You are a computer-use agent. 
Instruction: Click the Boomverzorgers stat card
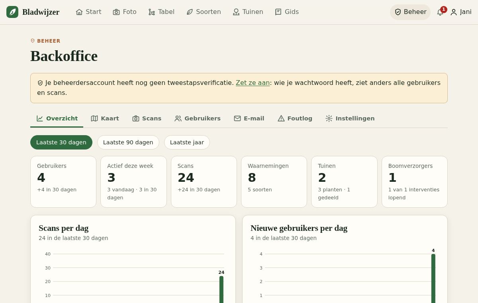click(415, 182)
